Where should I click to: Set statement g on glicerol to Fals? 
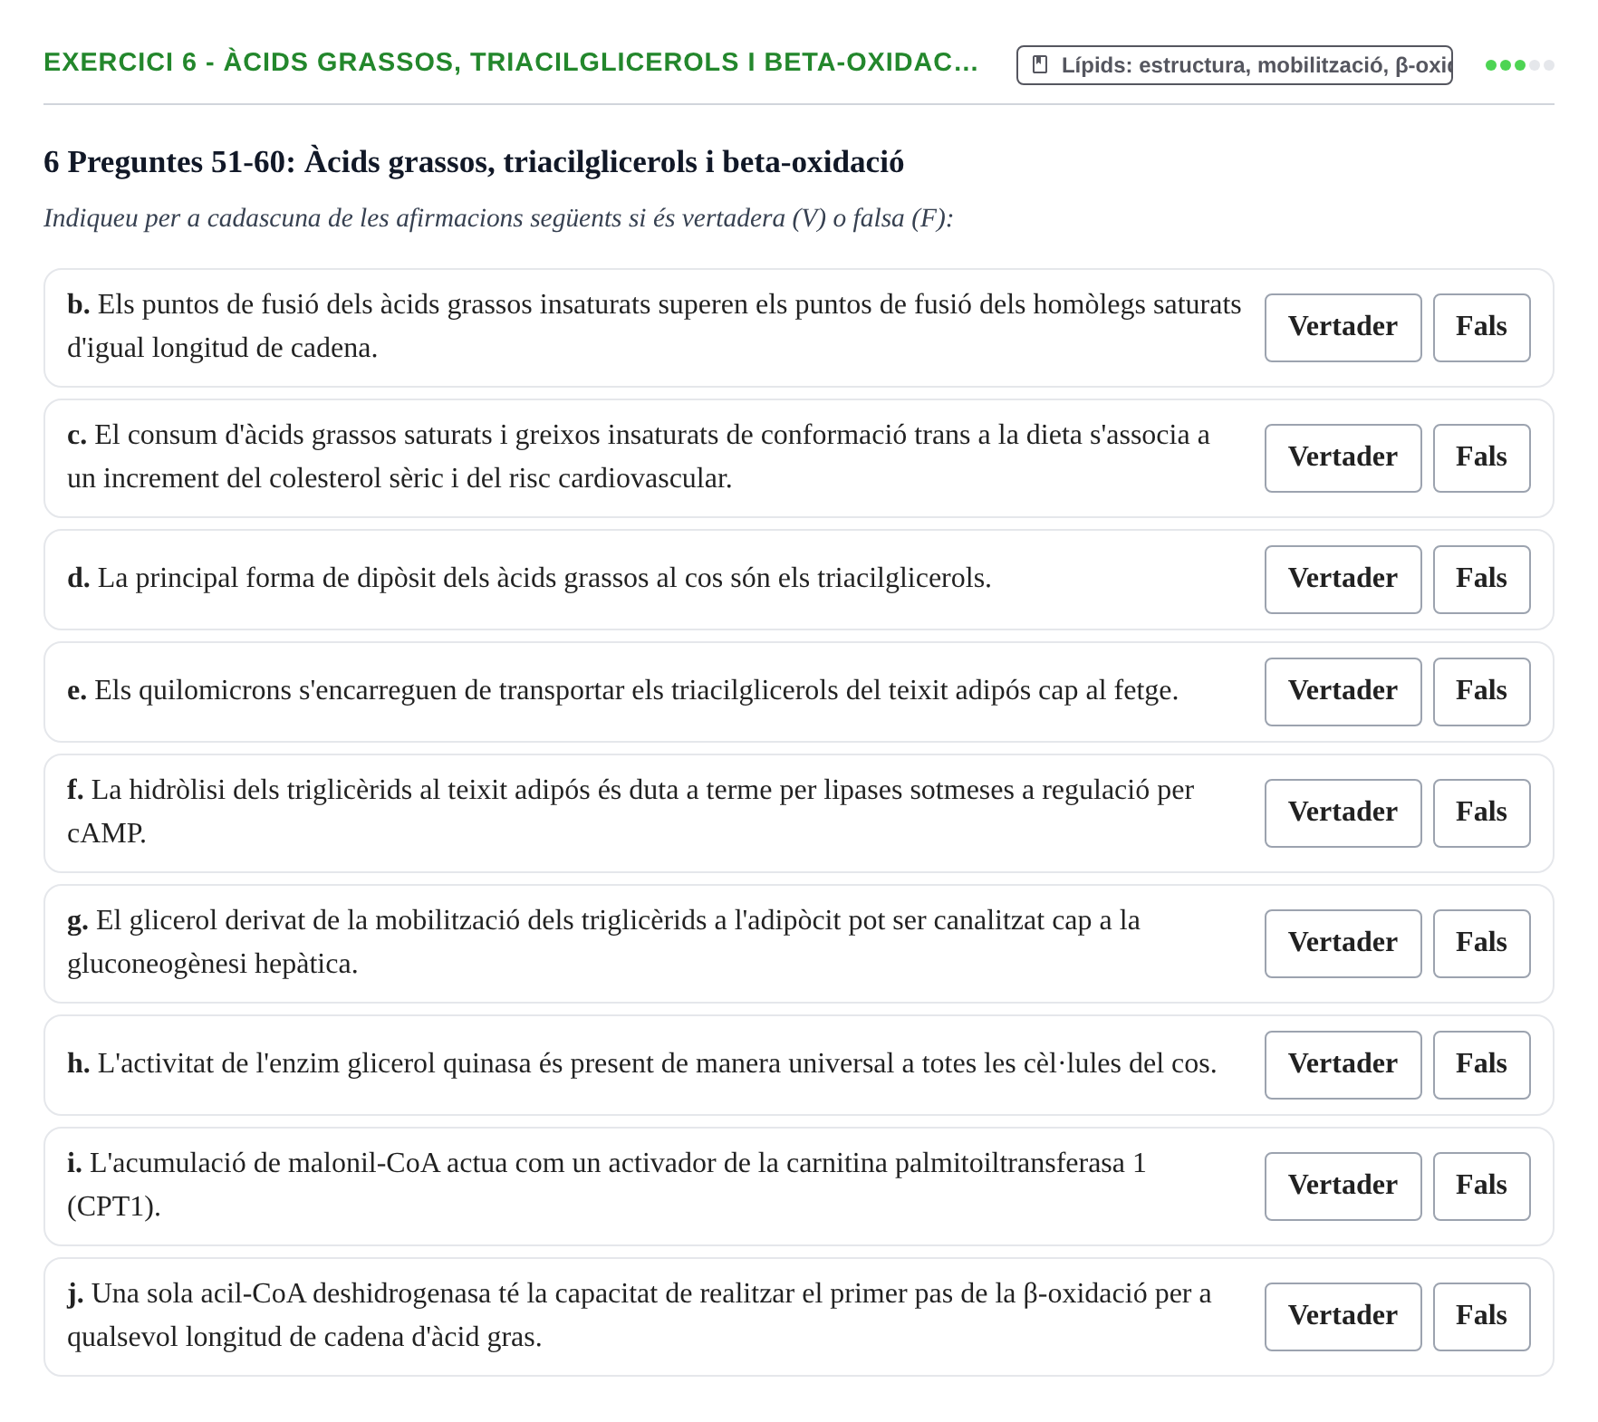click(1481, 943)
